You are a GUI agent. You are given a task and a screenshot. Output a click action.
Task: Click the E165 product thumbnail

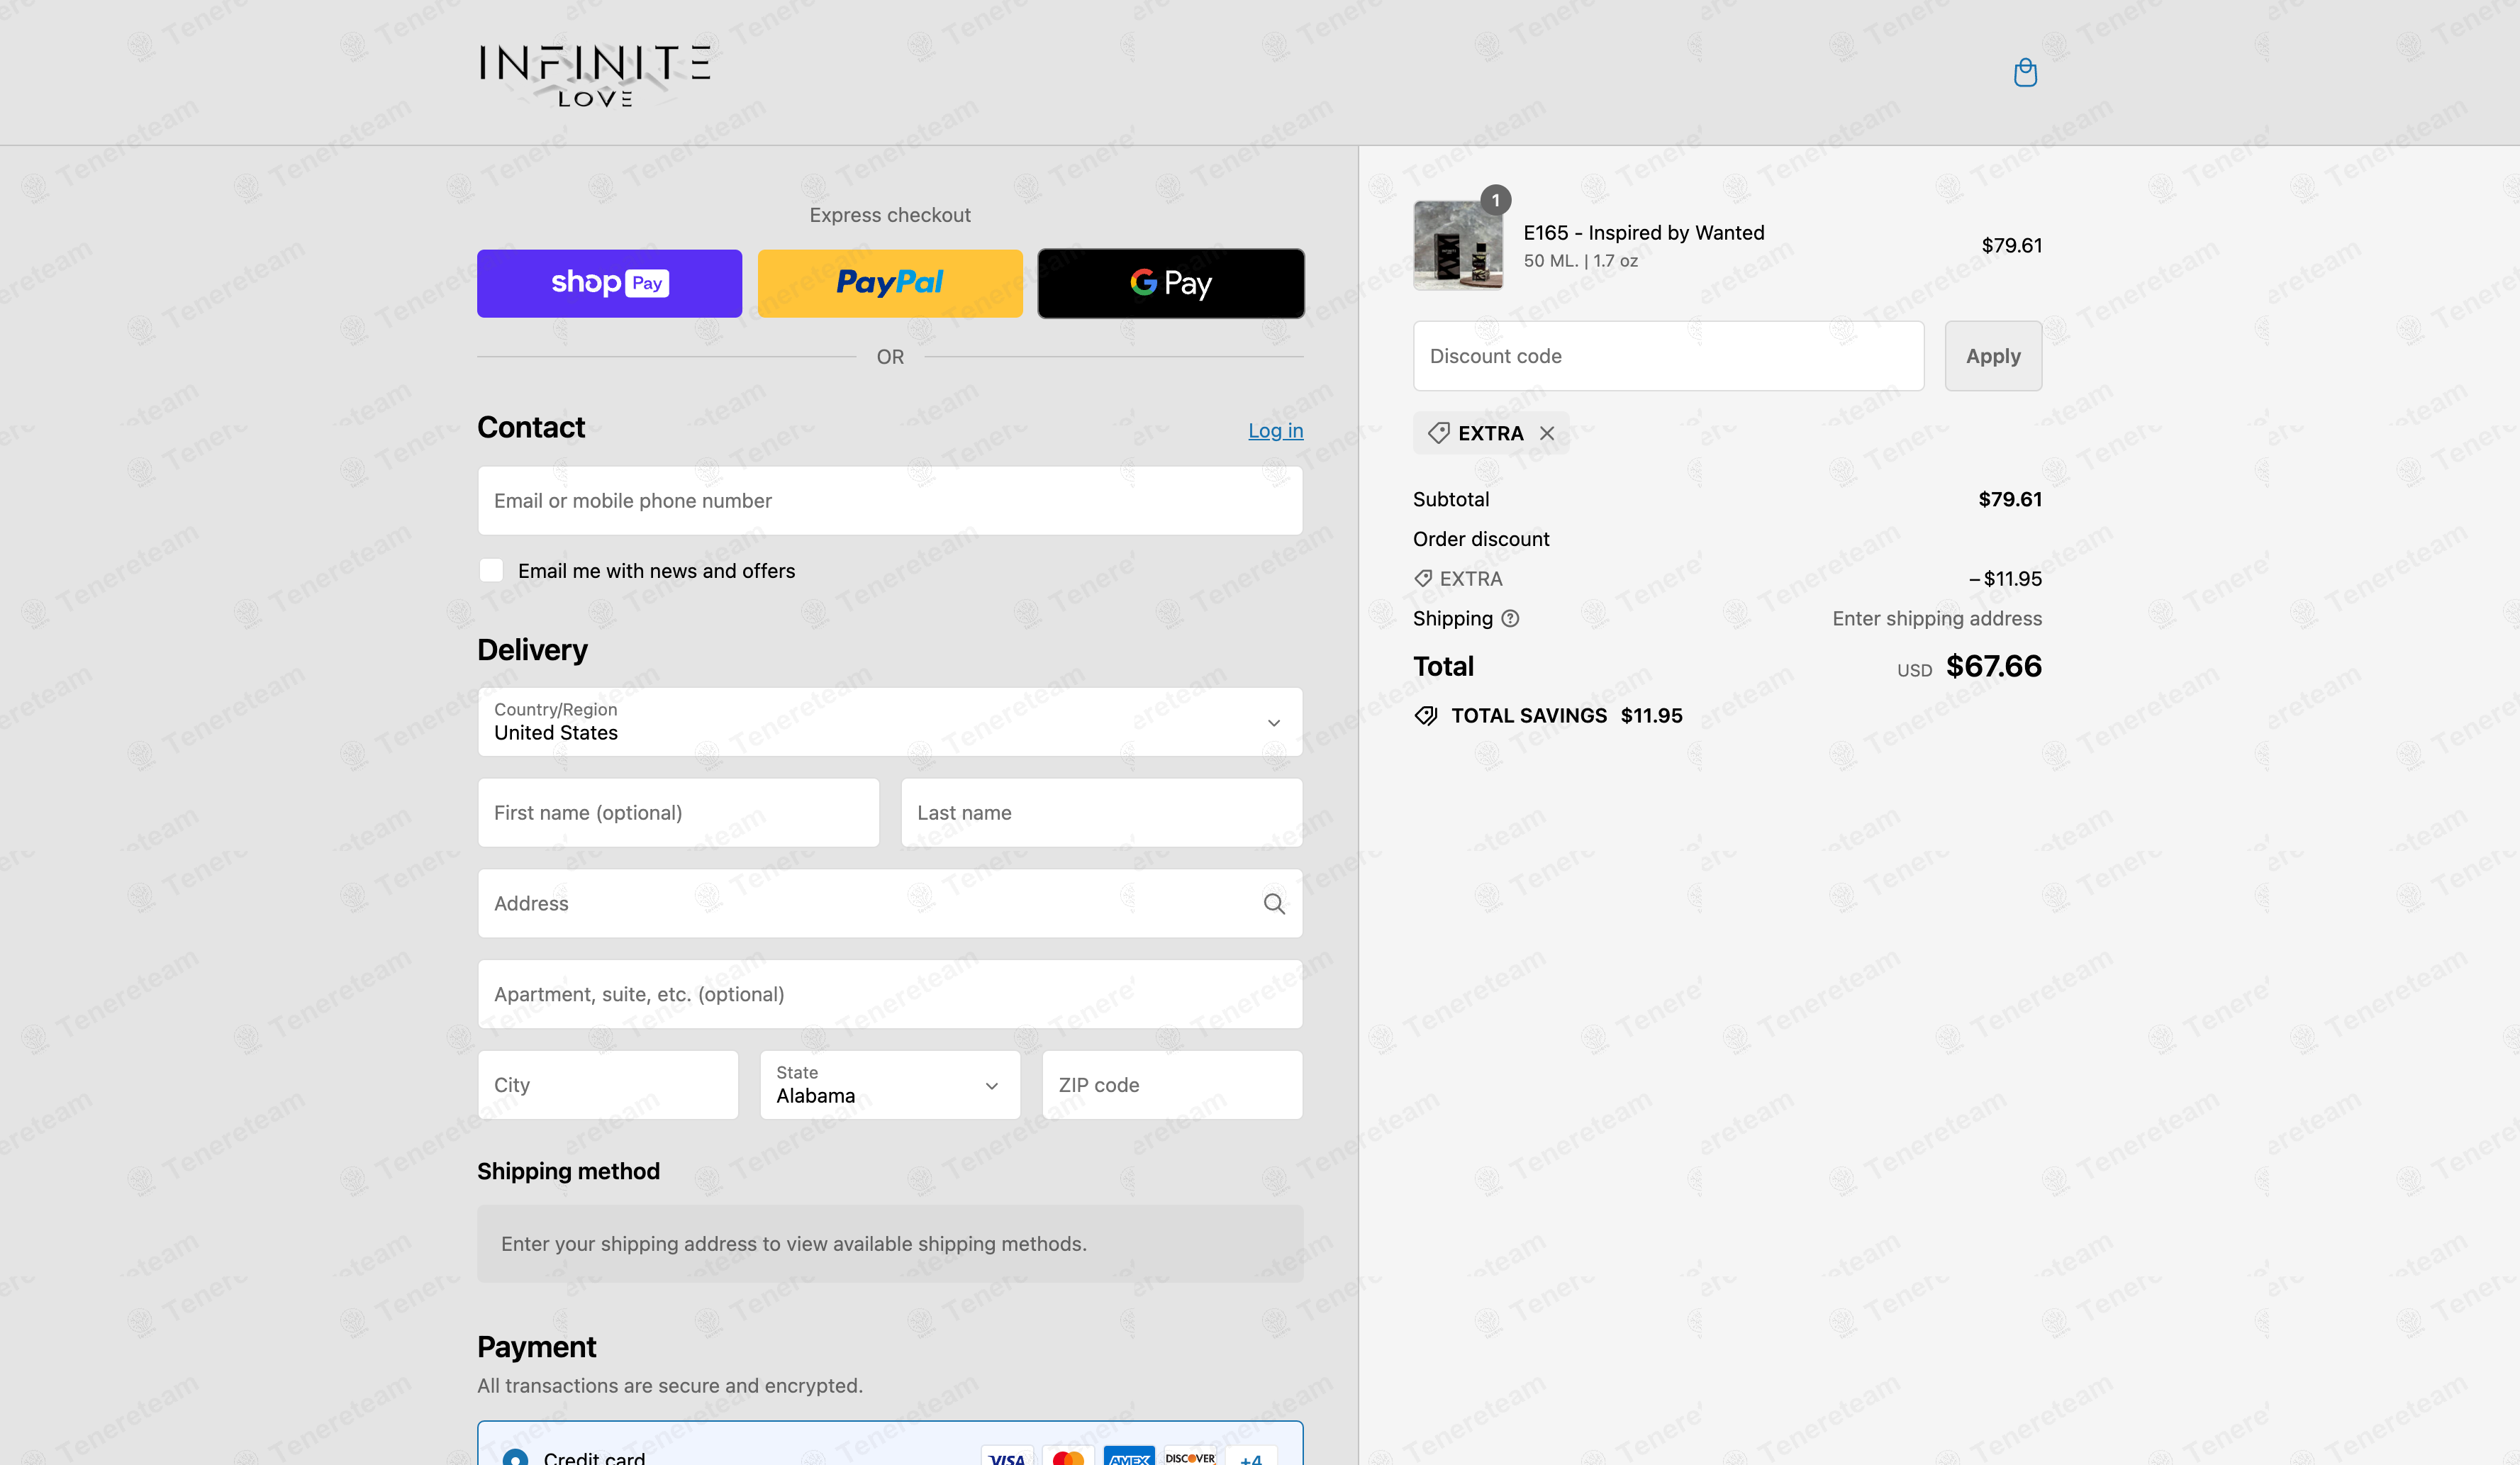pyautogui.click(x=1457, y=245)
